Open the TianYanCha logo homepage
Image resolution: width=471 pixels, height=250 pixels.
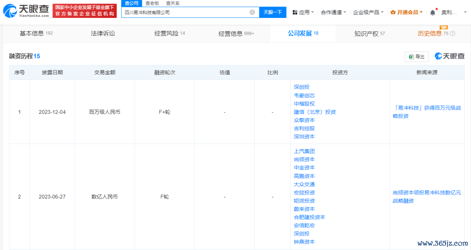(x=26, y=11)
